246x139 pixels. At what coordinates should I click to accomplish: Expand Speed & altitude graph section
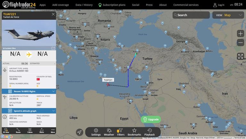coord(29,111)
